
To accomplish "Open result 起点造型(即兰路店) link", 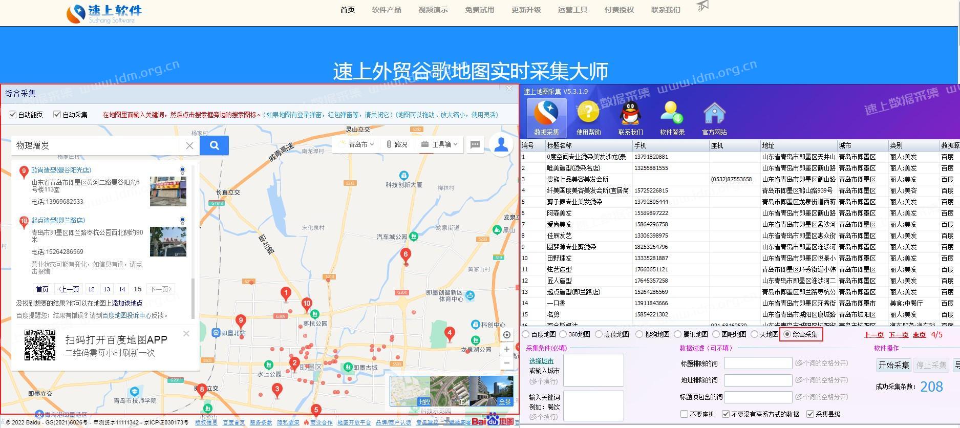I will click(x=58, y=220).
